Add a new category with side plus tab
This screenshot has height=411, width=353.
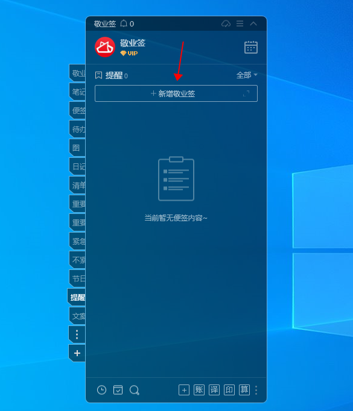pyautogui.click(x=77, y=353)
